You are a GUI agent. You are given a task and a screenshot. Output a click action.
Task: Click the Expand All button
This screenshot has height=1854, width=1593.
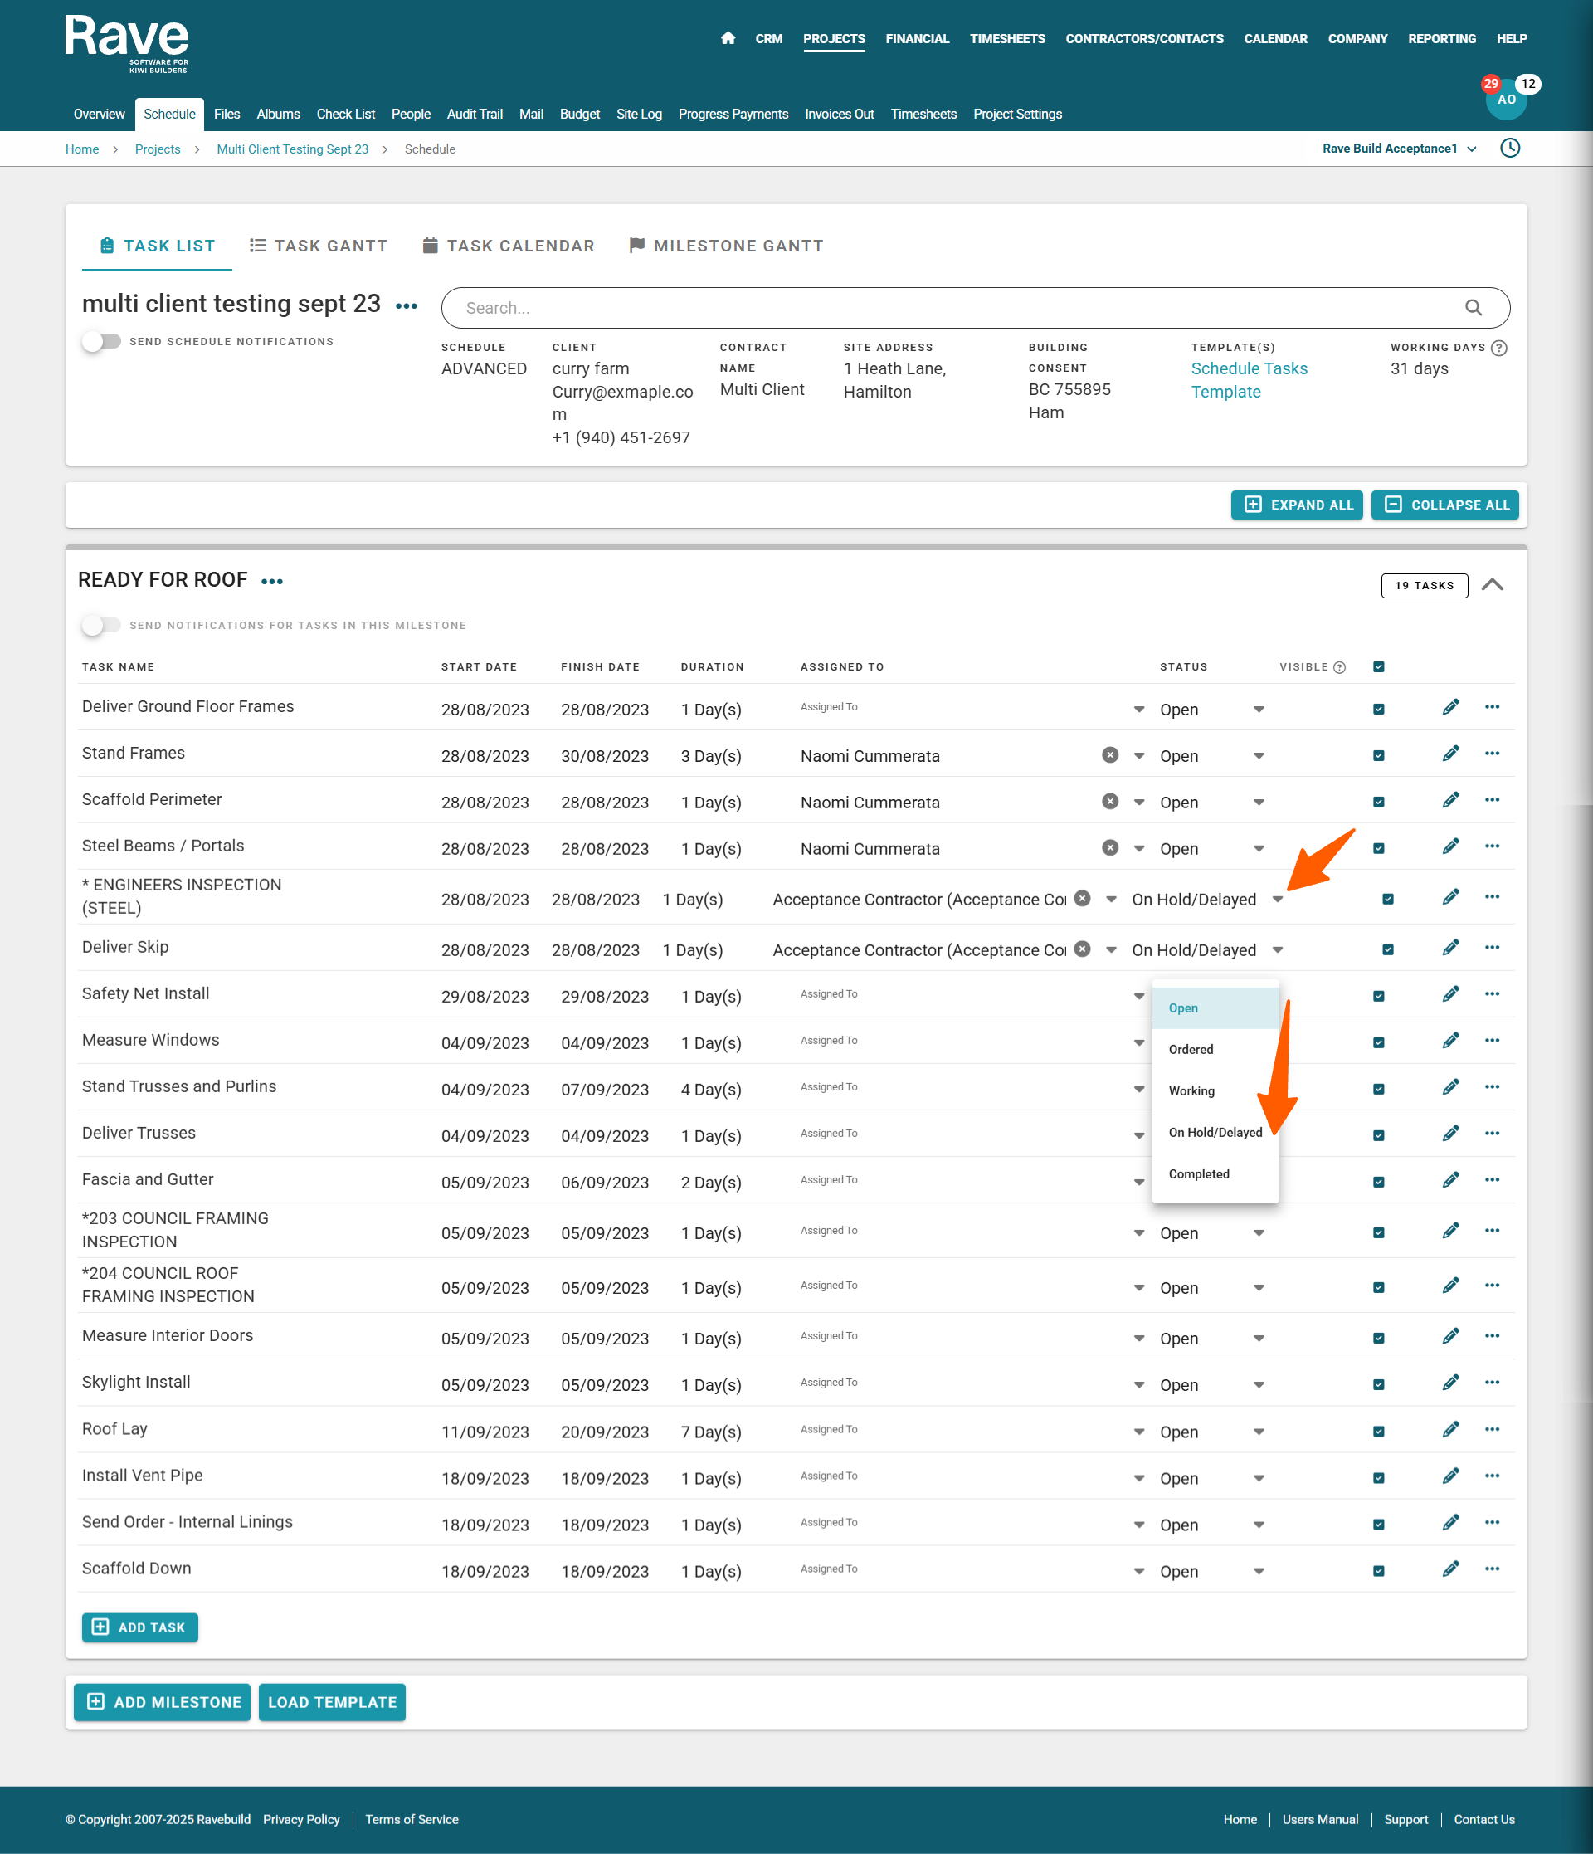(x=1296, y=505)
